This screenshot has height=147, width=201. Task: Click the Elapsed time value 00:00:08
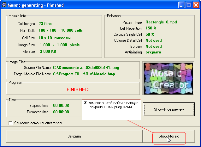[61, 106]
